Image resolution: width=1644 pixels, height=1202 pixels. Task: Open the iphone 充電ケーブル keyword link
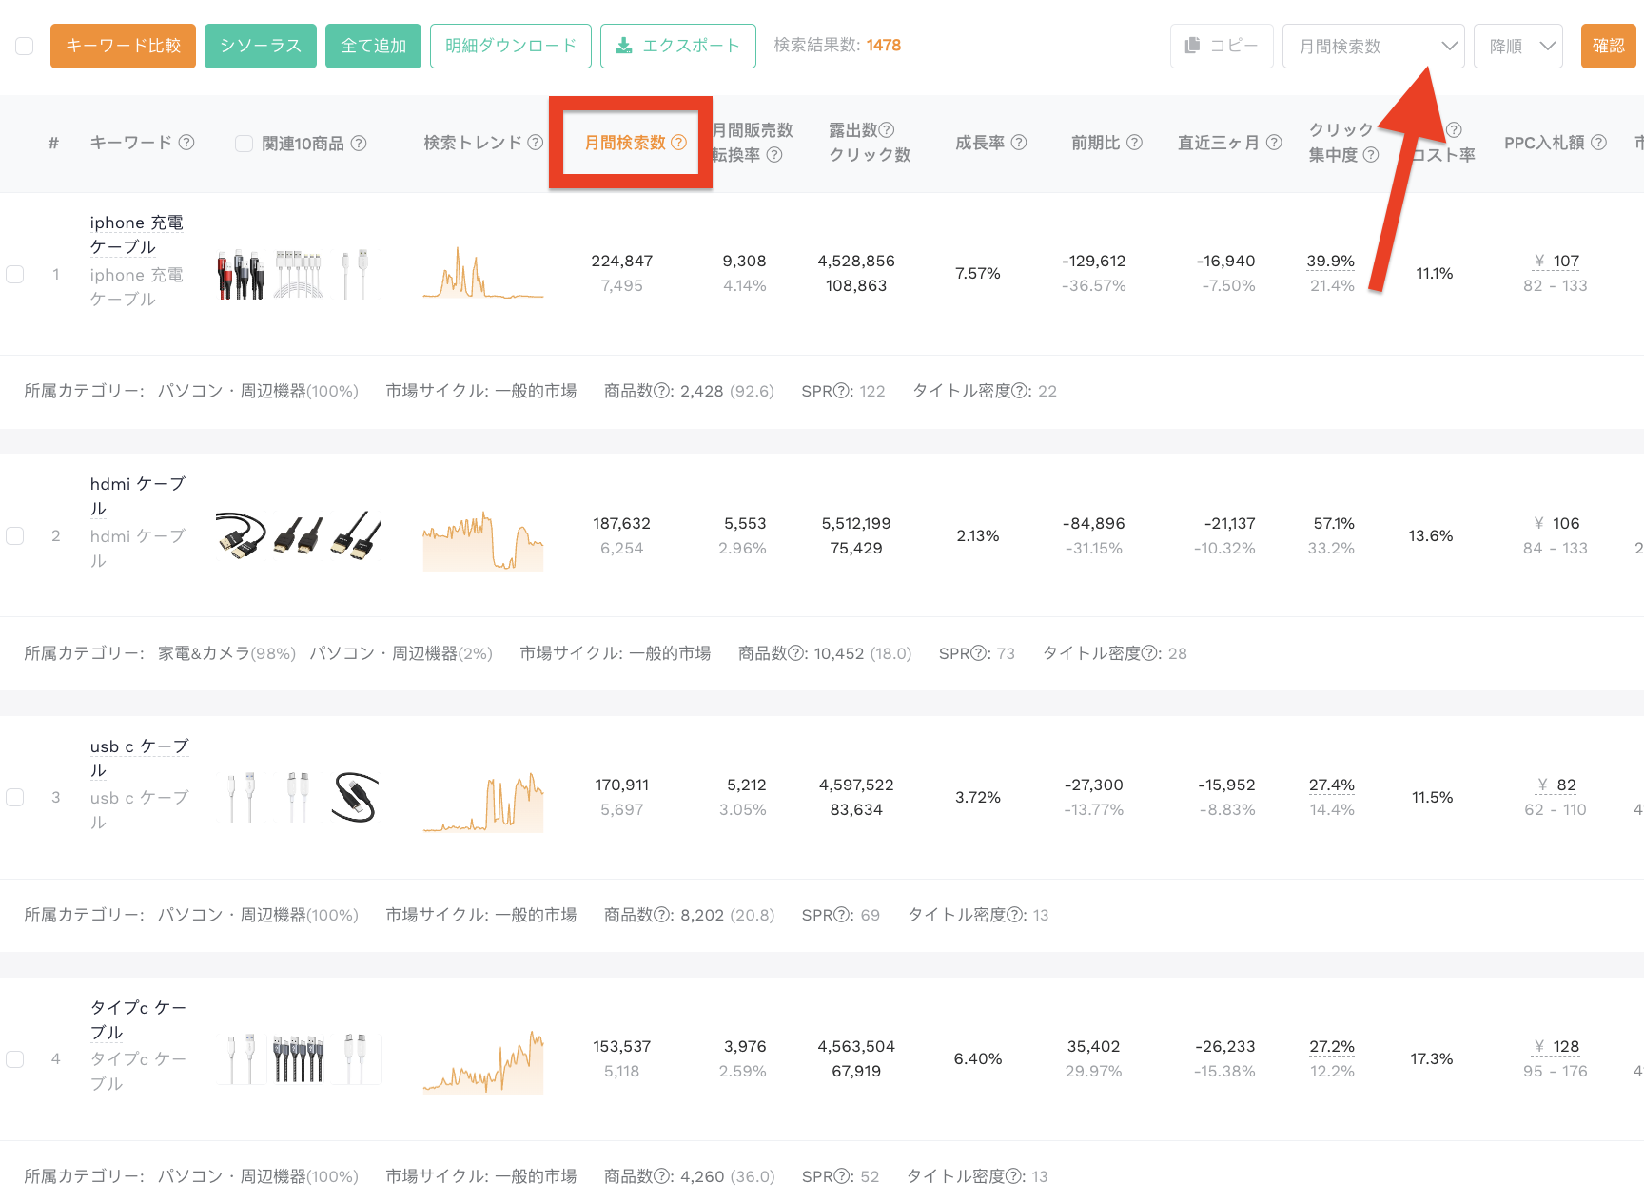137,235
